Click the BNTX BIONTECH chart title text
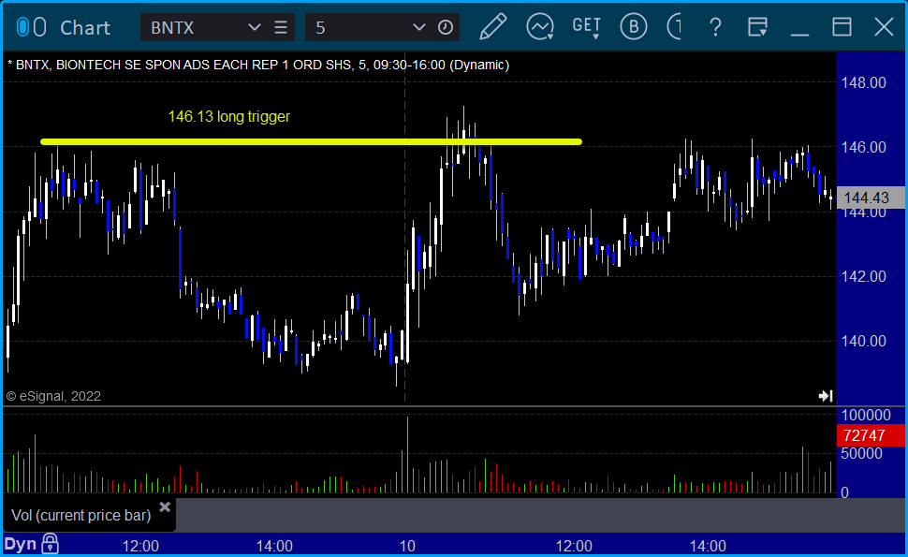 click(258, 65)
